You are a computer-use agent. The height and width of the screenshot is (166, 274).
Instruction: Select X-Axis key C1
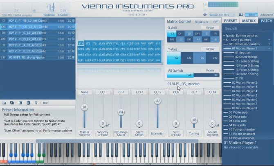(x=172, y=33)
